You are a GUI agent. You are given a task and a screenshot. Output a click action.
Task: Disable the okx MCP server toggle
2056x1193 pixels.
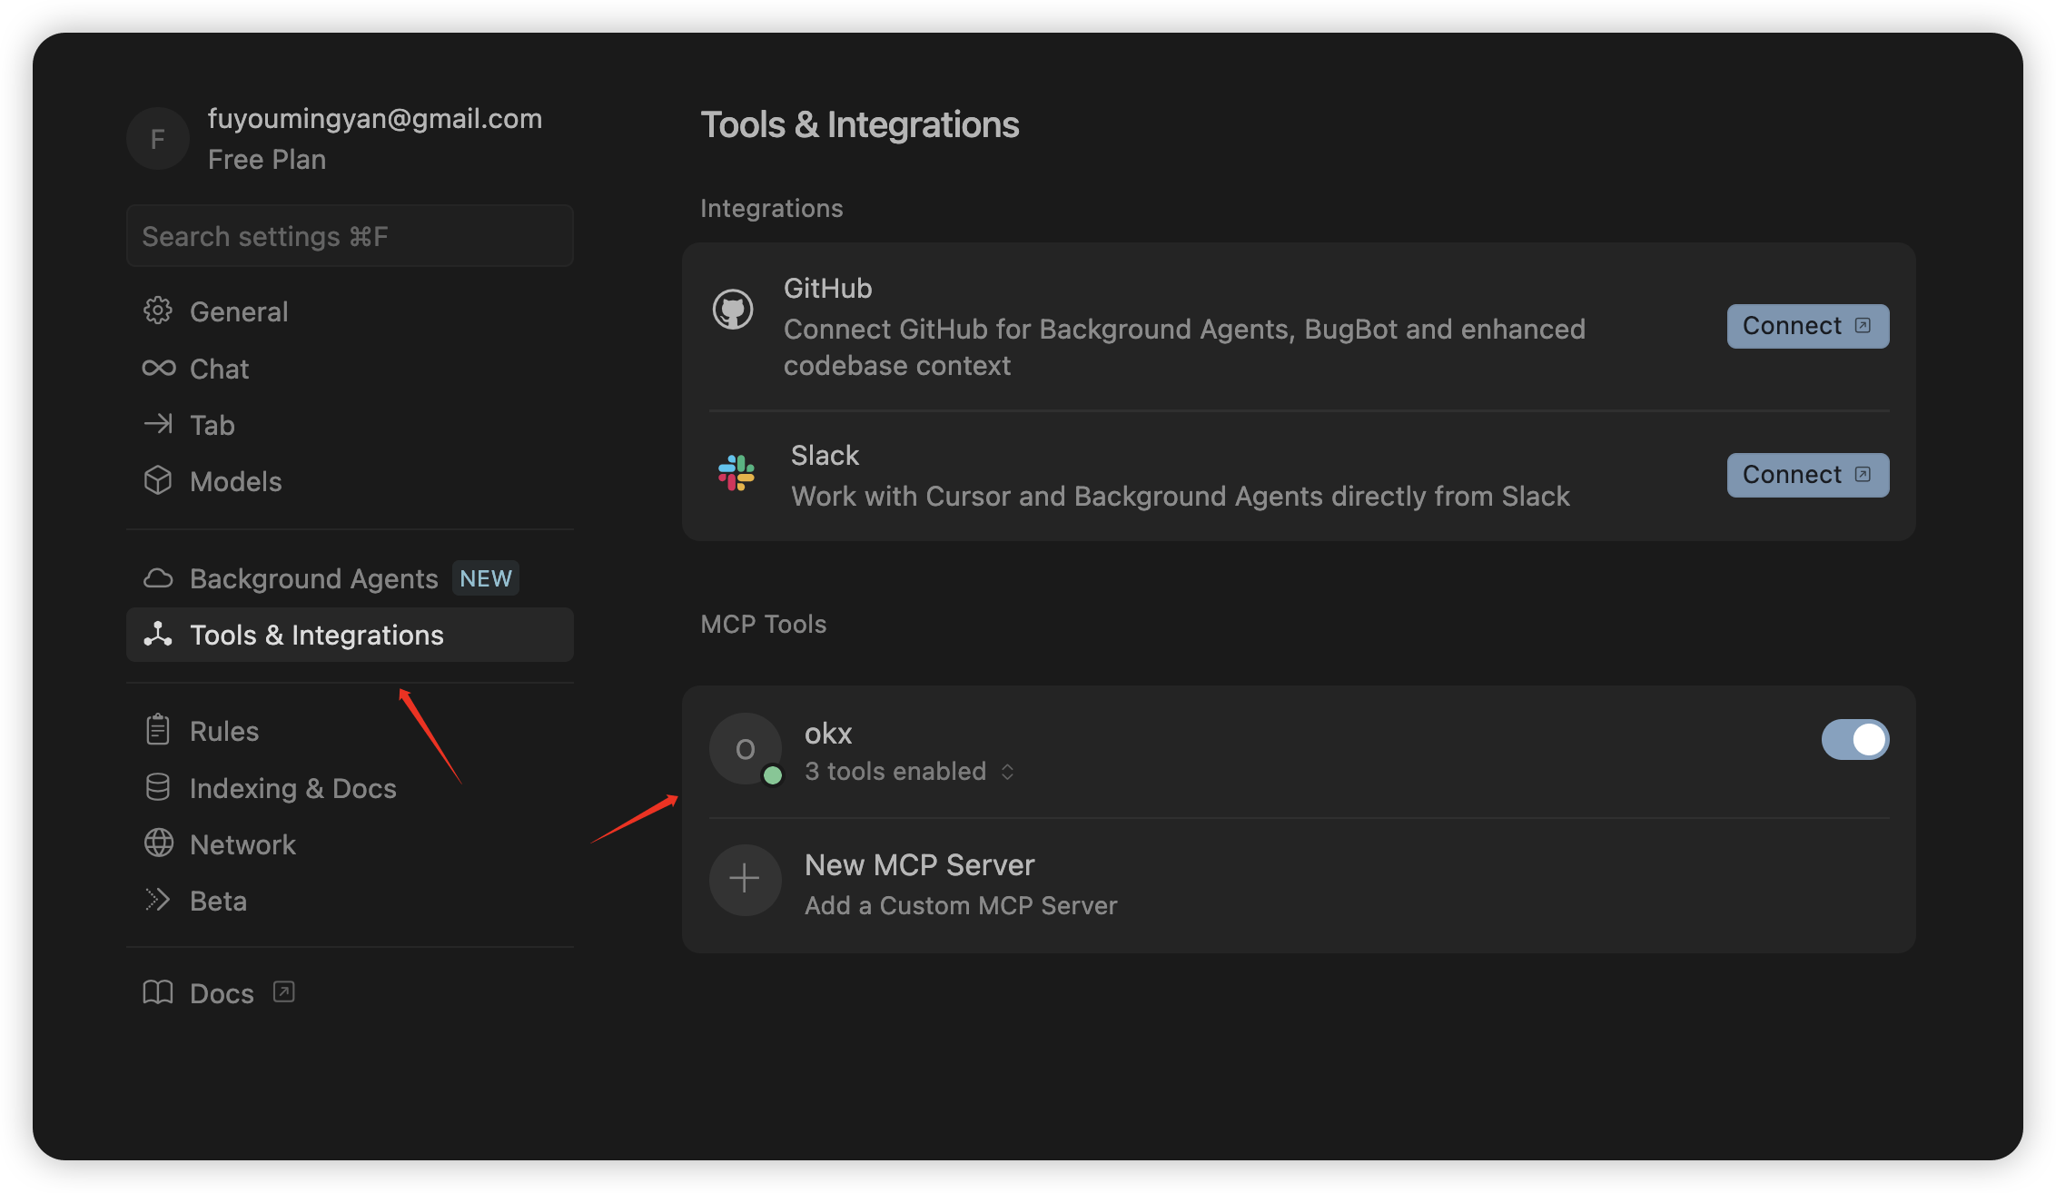click(1855, 739)
